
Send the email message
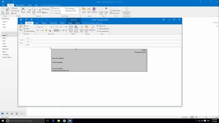21,41
